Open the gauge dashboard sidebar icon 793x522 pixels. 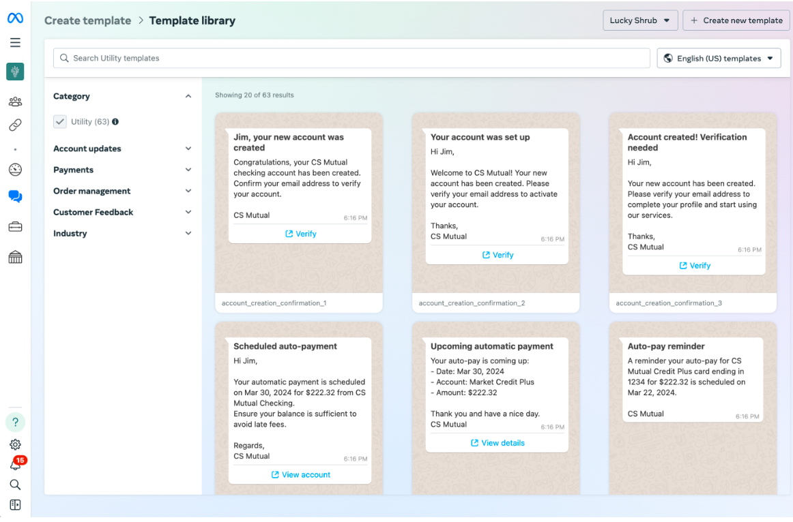click(15, 170)
